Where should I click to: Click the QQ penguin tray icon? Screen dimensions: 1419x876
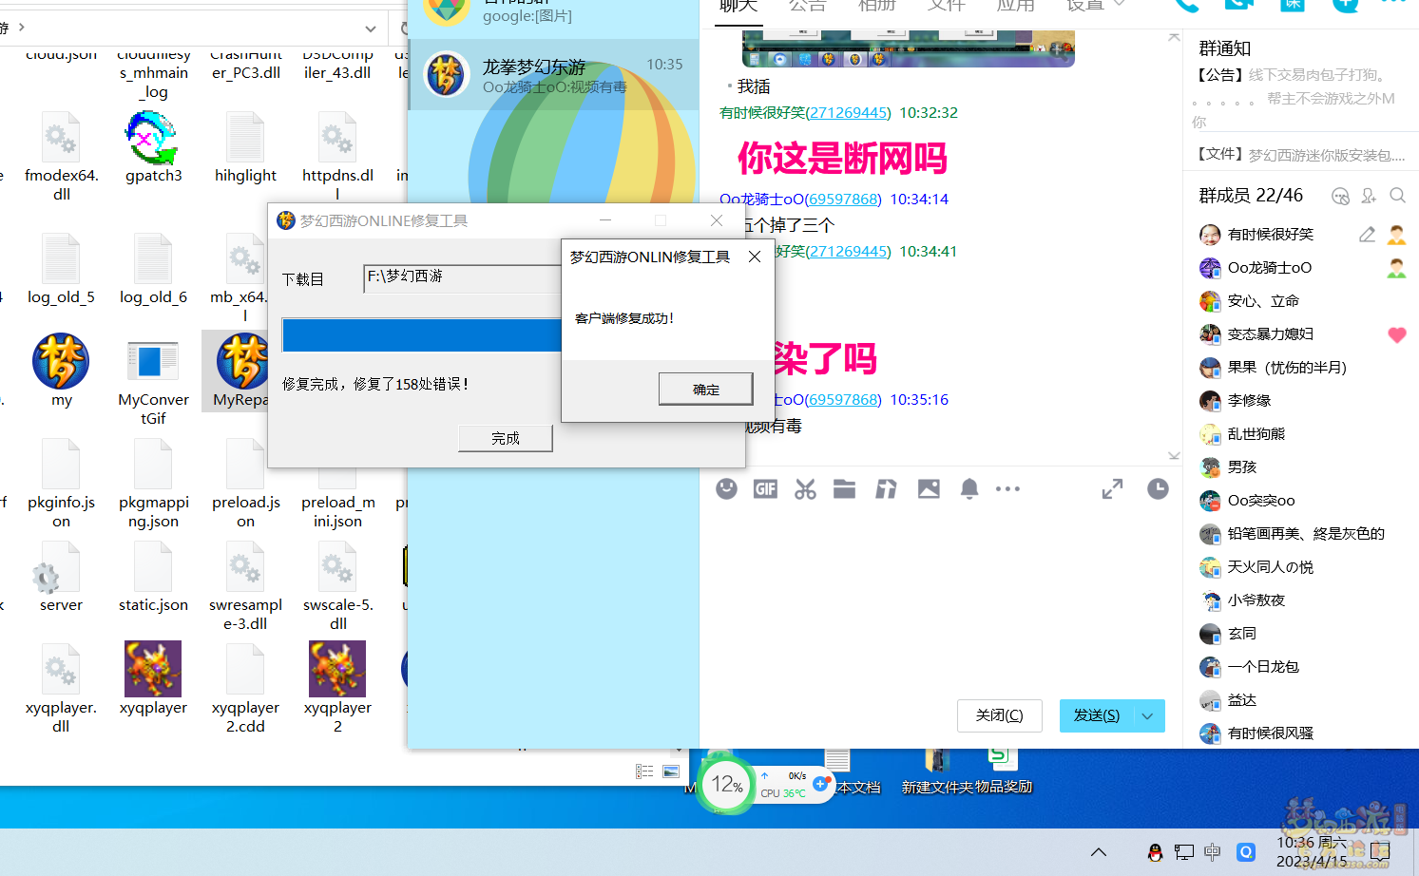pos(1155,852)
